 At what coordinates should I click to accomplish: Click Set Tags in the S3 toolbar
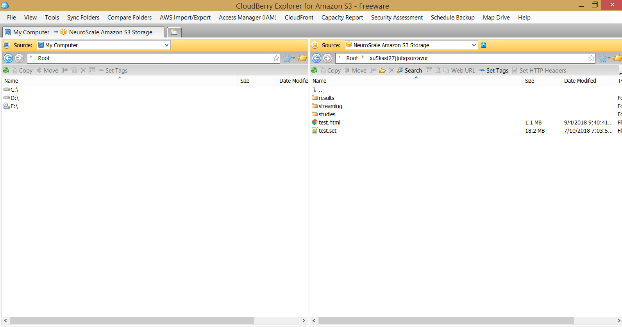pyautogui.click(x=493, y=70)
